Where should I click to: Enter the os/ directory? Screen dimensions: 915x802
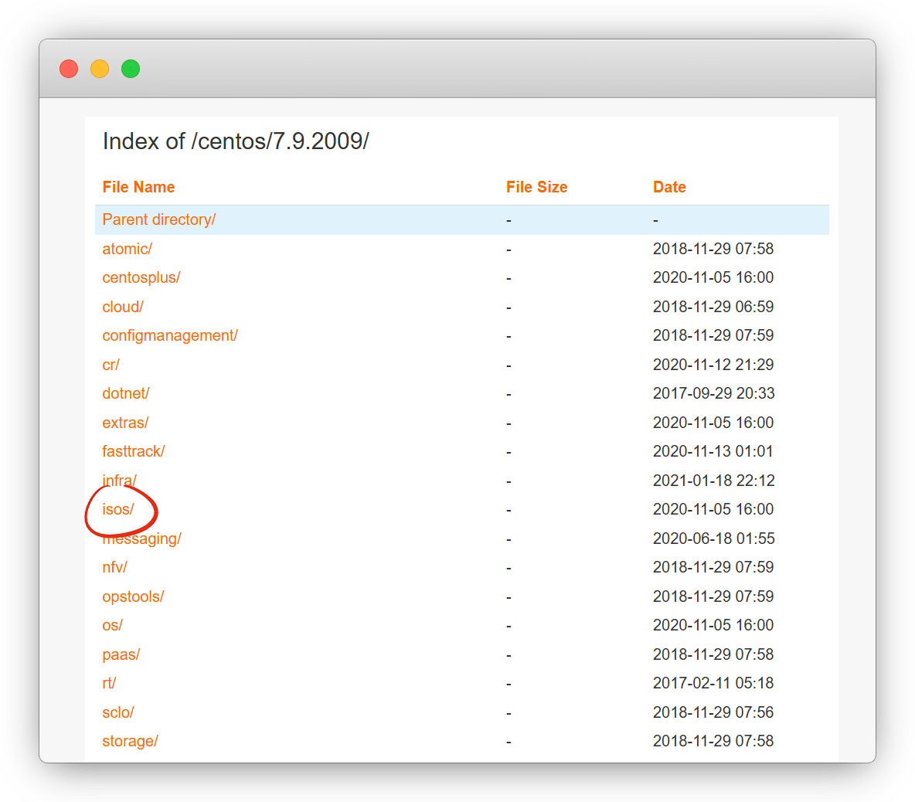click(112, 625)
